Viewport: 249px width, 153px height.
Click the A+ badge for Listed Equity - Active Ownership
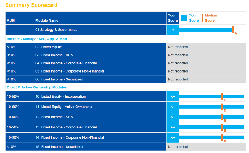(x=173, y=107)
